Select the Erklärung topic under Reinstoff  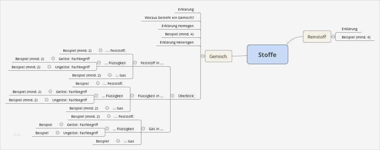[349, 29]
